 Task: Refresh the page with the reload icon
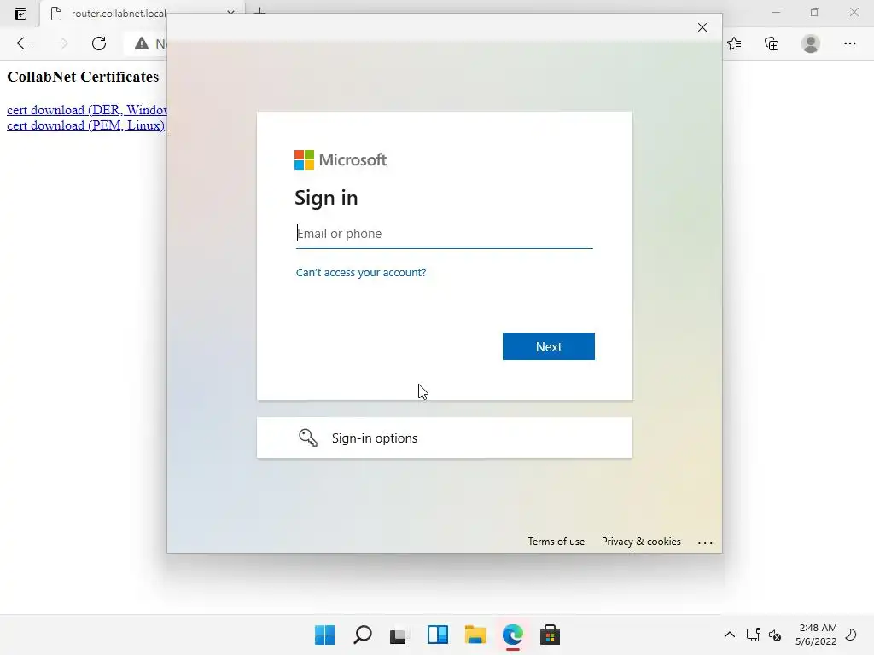pyautogui.click(x=99, y=43)
